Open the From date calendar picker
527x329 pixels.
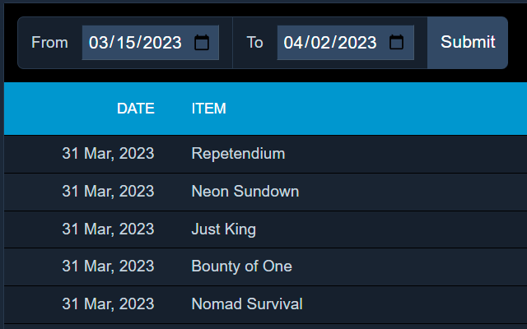pyautogui.click(x=202, y=43)
